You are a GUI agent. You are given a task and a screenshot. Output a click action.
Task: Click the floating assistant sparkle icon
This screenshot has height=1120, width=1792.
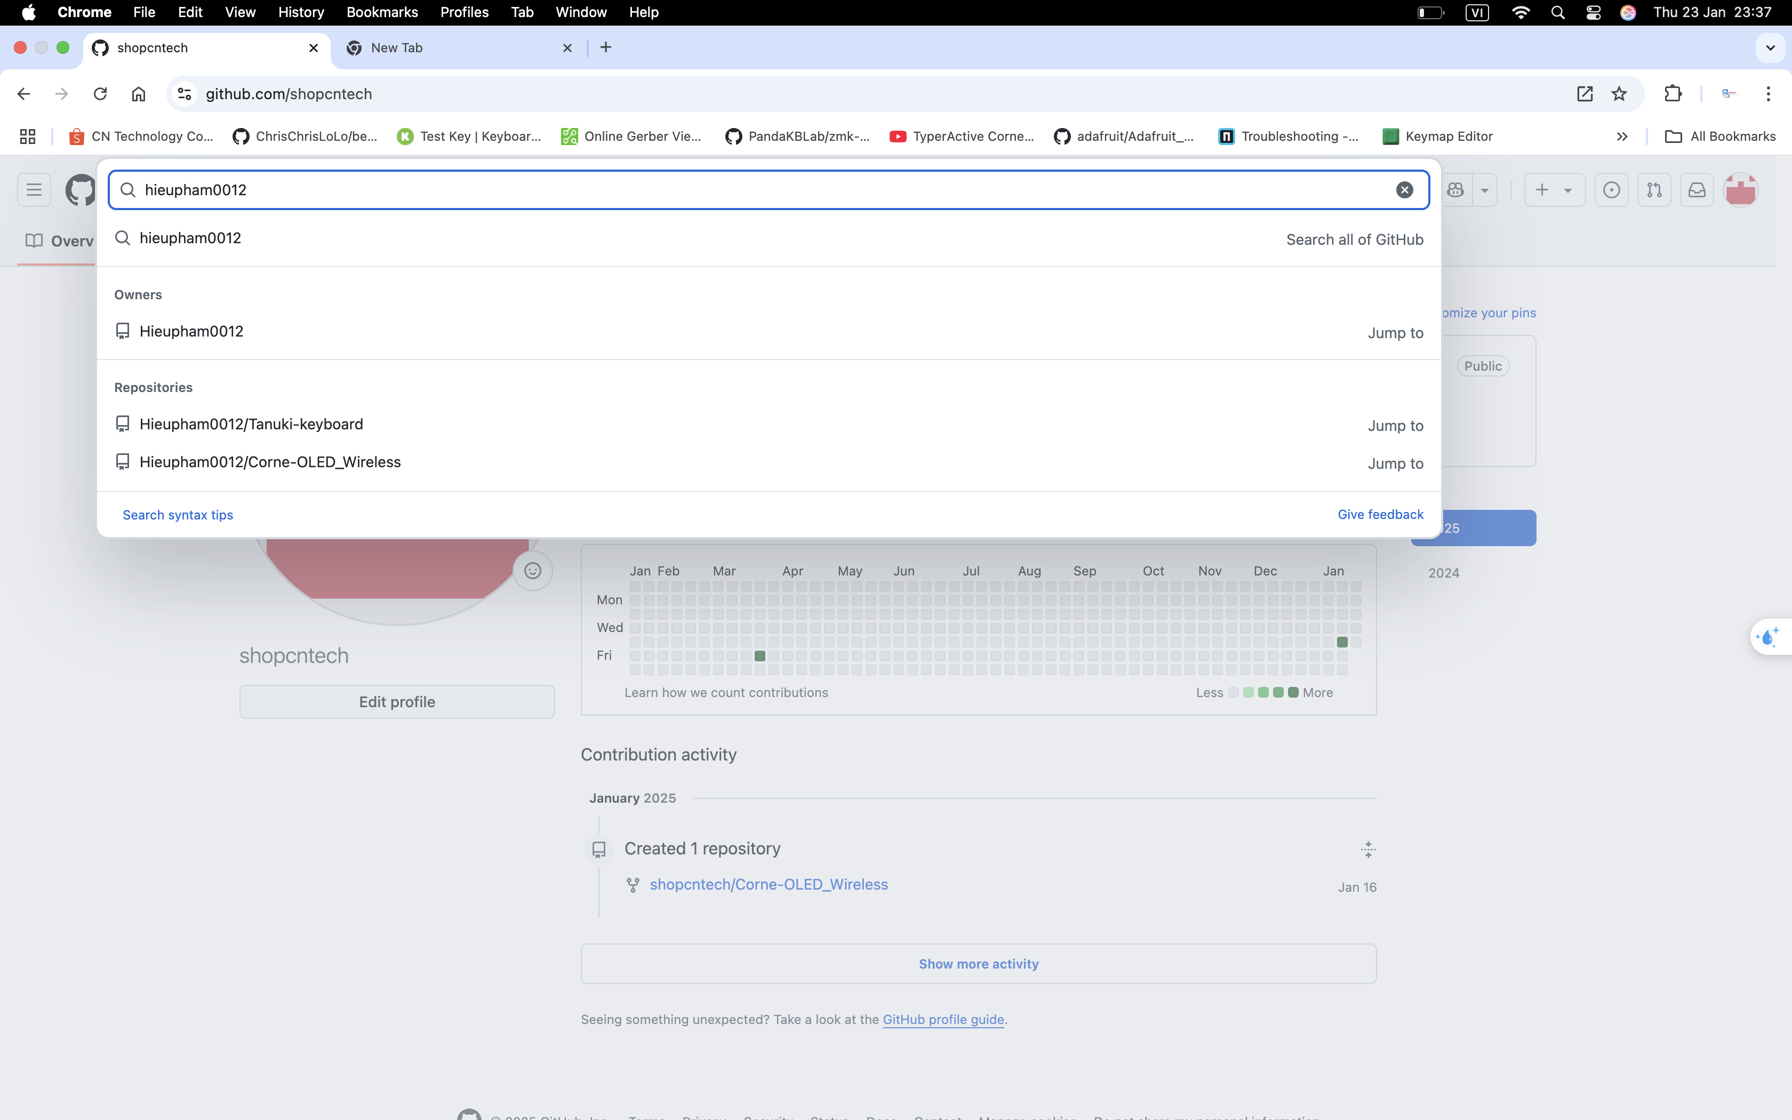pos(1770,637)
